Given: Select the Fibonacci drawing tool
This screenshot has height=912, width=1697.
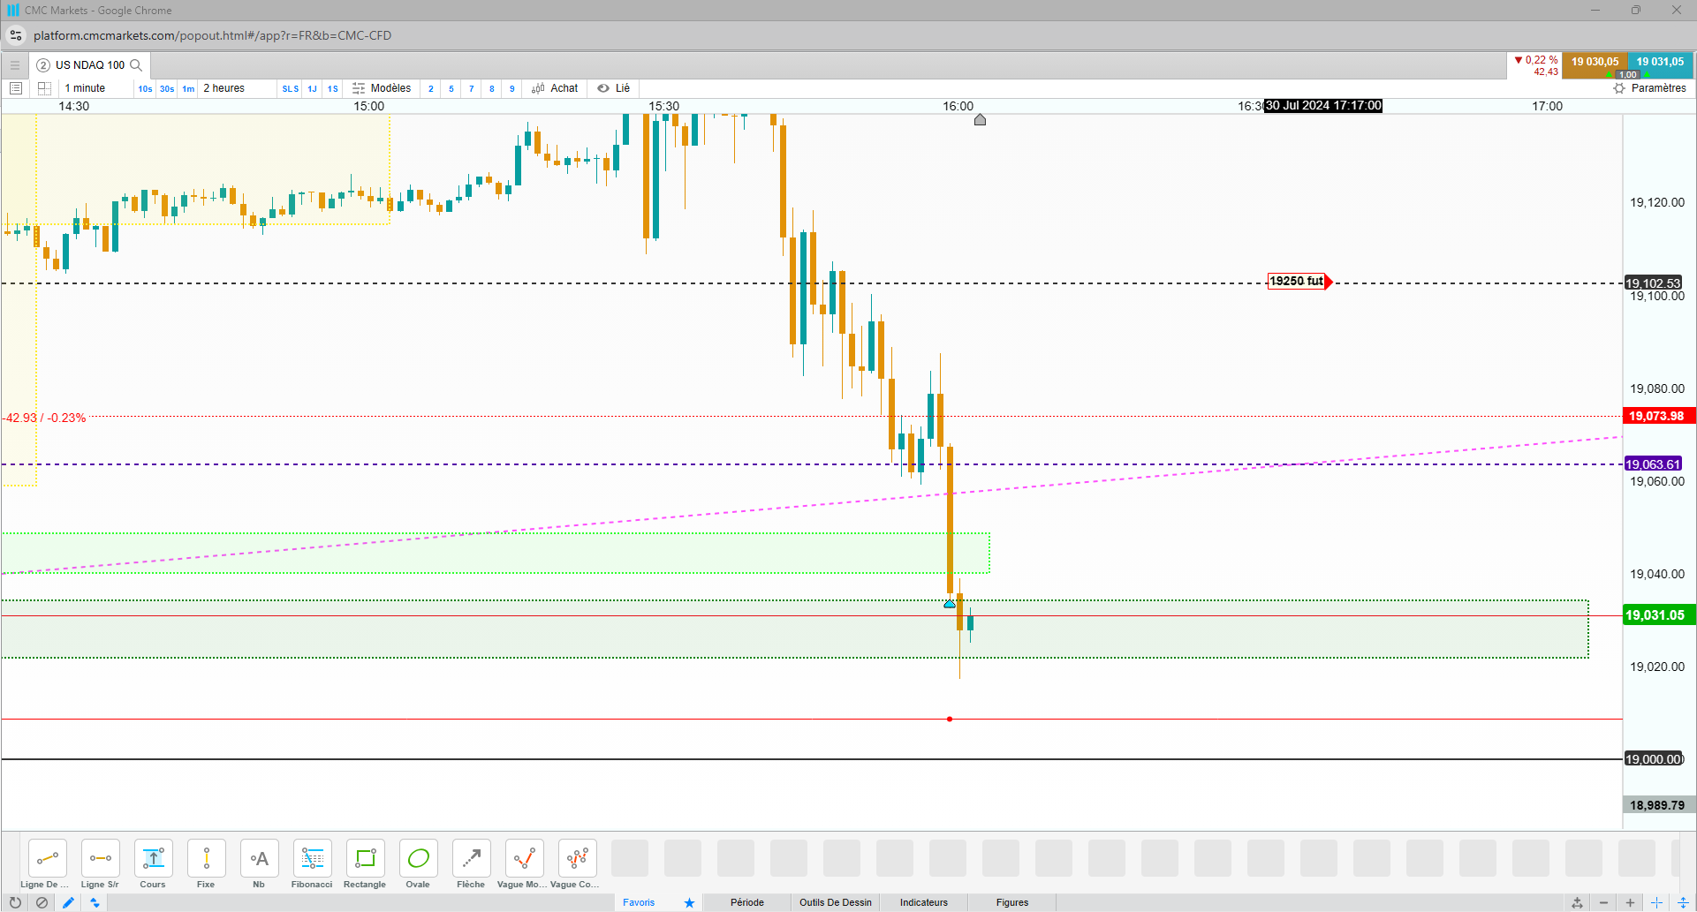Looking at the screenshot, I should click(312, 859).
